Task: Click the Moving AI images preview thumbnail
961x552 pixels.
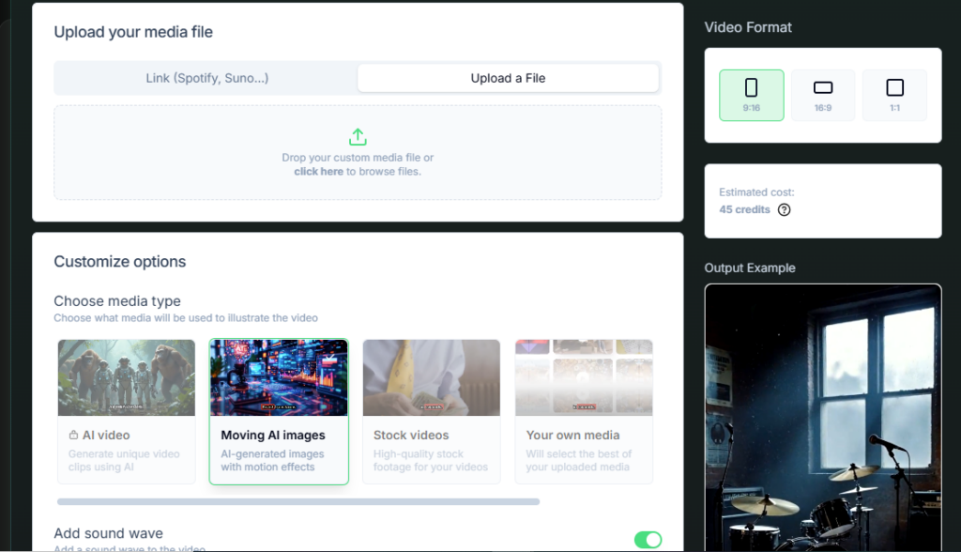Action: click(279, 376)
